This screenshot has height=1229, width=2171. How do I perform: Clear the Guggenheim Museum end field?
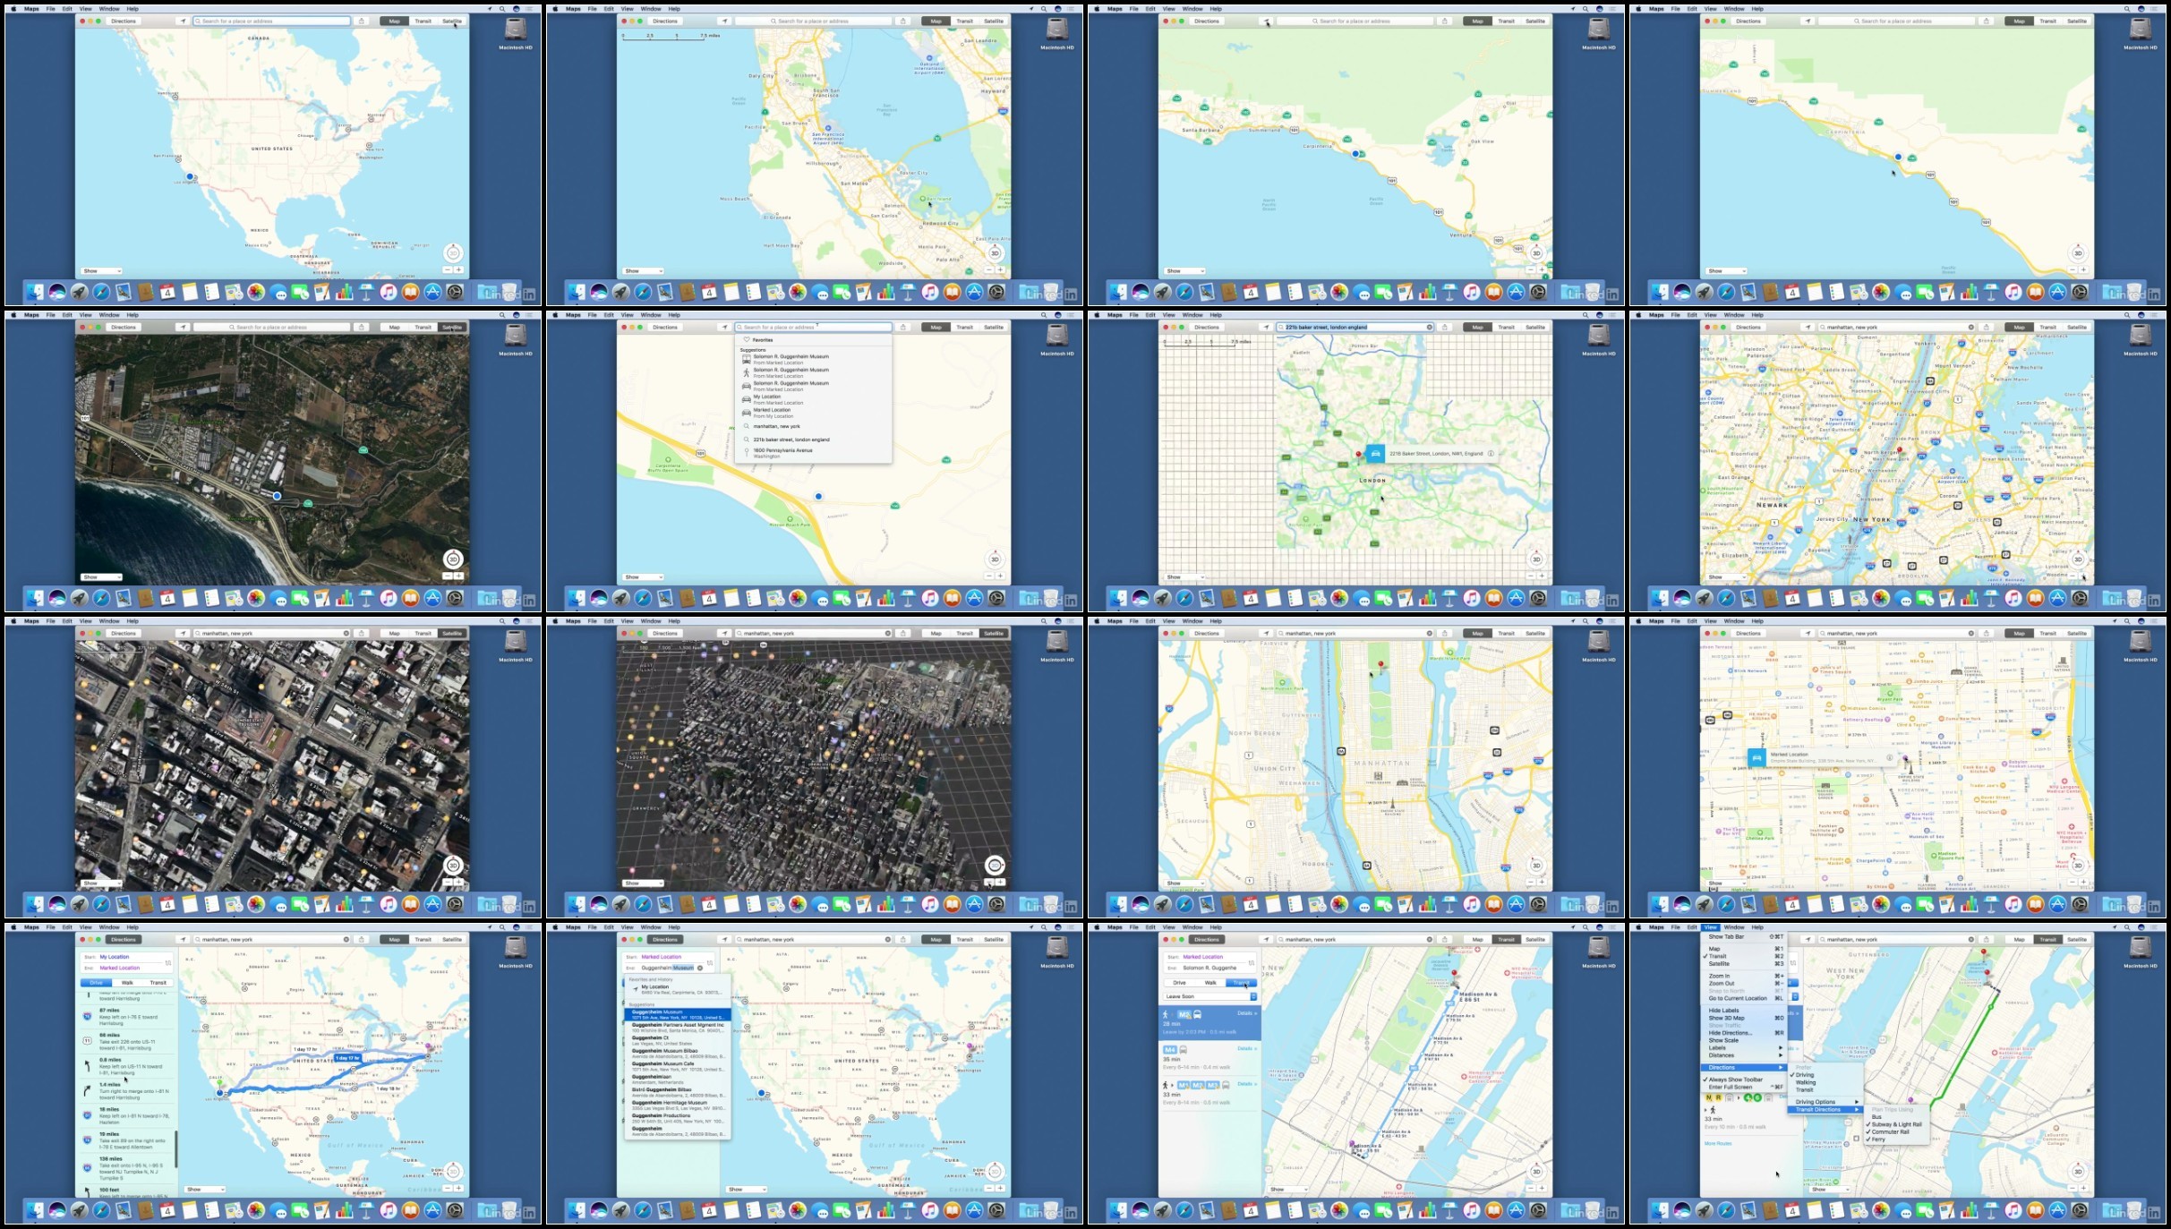700,968
